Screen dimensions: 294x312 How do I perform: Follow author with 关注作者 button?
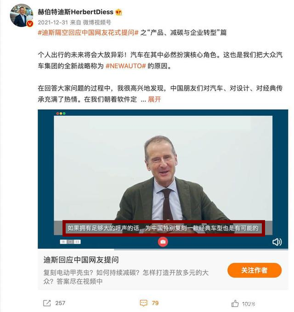[x=254, y=270]
